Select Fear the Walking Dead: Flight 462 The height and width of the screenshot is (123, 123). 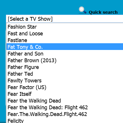point(65,108)
